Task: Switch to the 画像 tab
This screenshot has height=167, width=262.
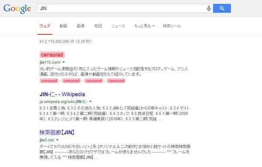Action: click(x=80, y=26)
